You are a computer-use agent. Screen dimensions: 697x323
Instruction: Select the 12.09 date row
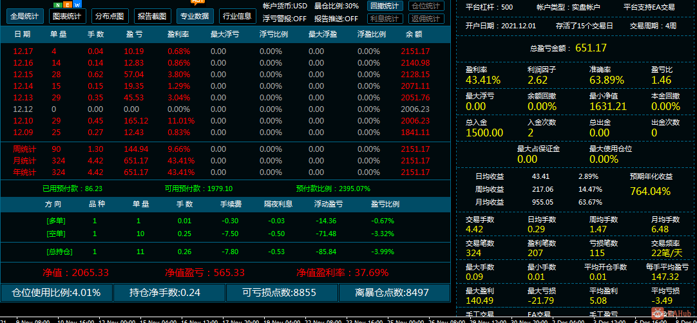click(225, 132)
